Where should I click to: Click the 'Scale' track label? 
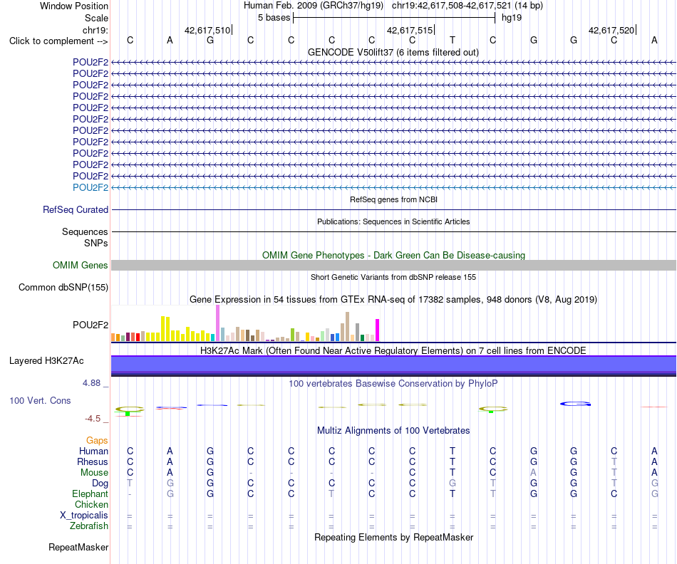[x=96, y=18]
